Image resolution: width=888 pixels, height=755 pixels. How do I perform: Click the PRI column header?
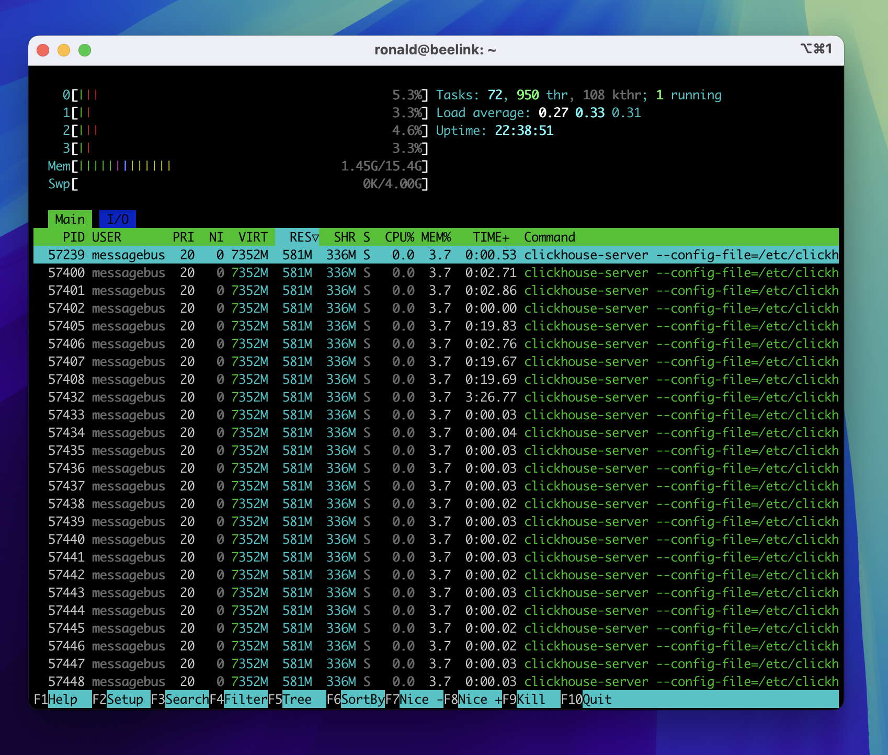pyautogui.click(x=184, y=237)
